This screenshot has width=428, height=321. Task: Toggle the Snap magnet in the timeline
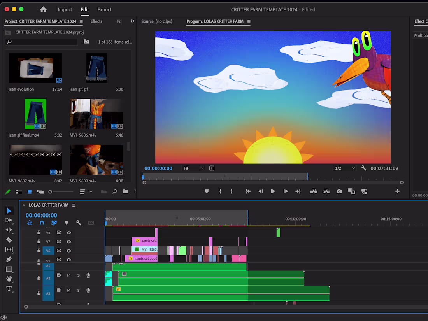42,223
